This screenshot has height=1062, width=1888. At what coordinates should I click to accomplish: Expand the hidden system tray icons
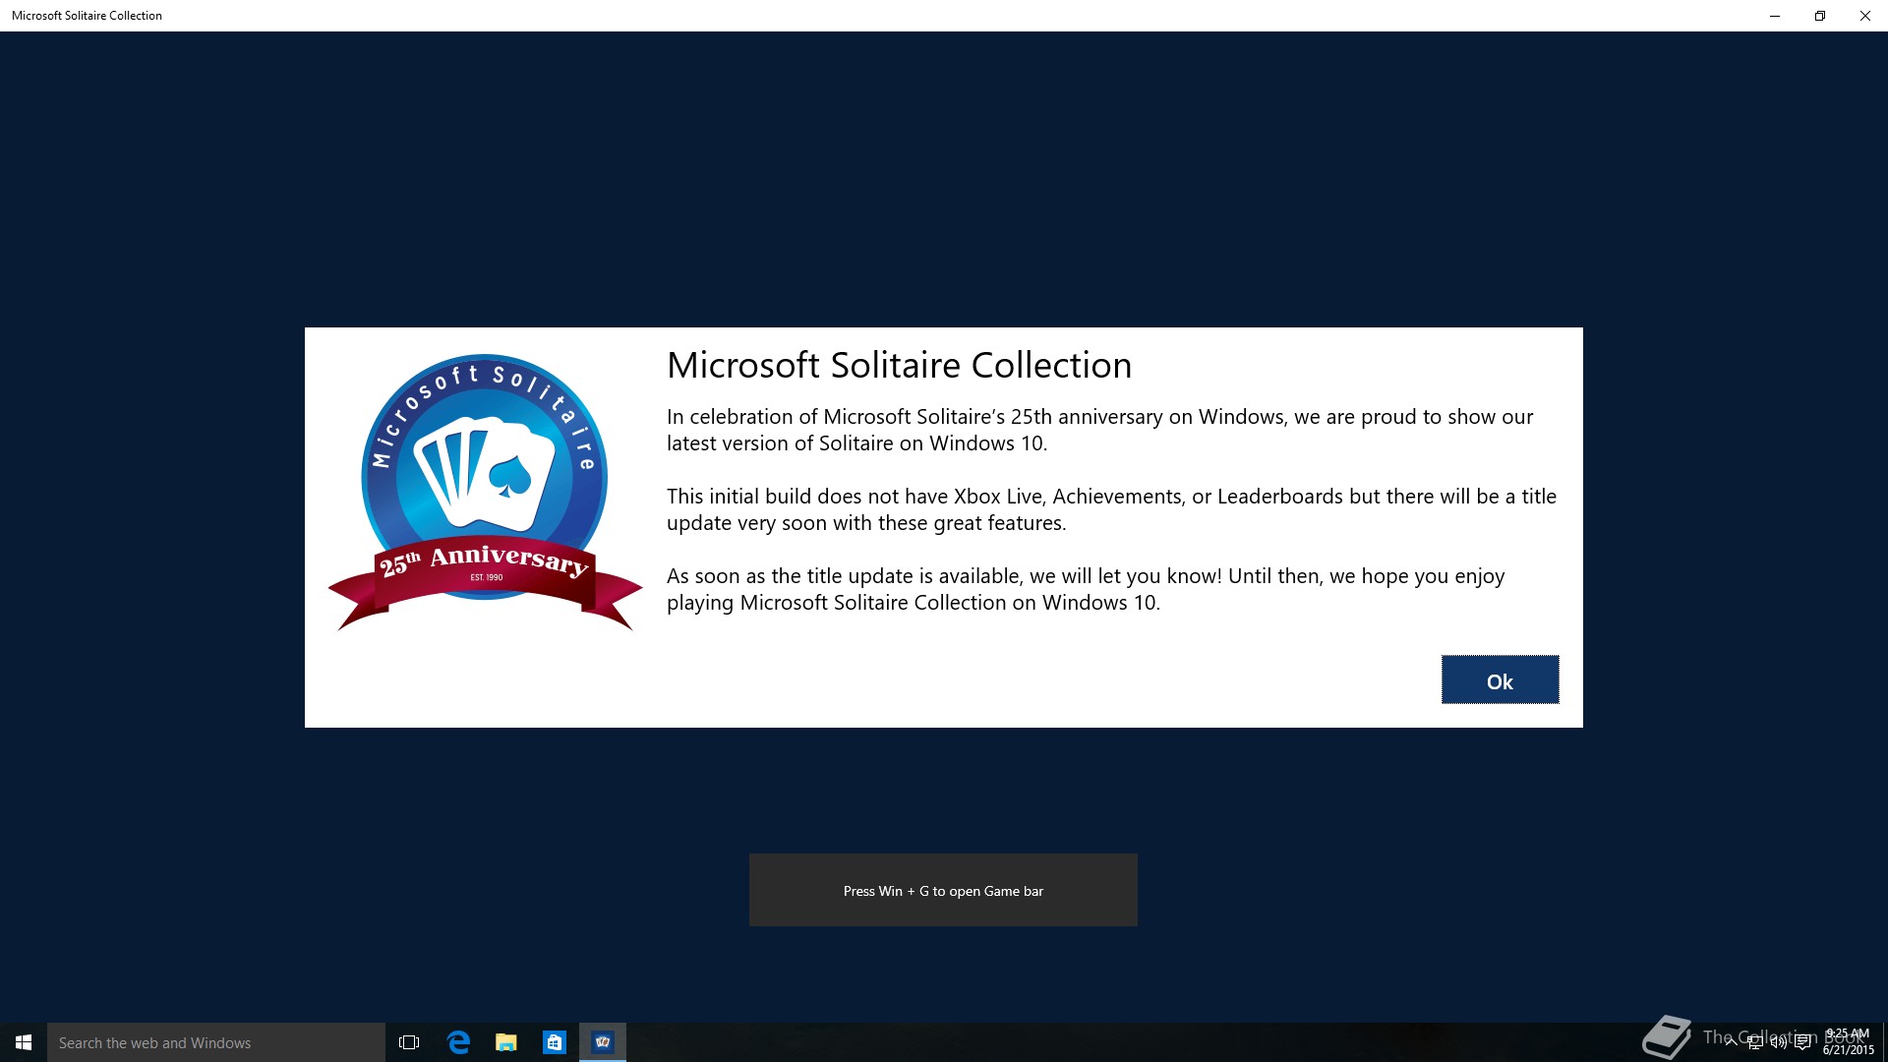click(1732, 1042)
